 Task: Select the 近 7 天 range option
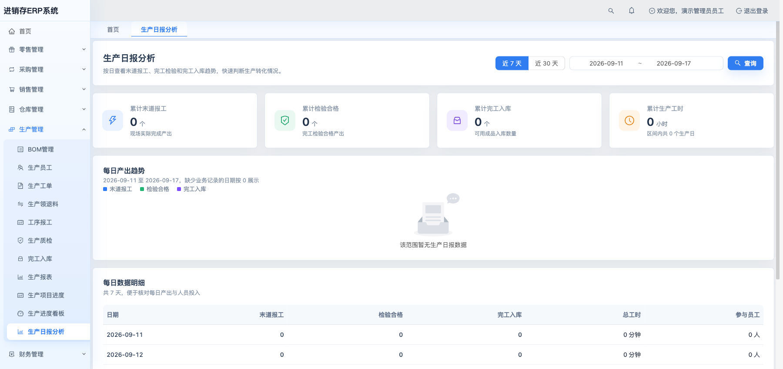512,63
